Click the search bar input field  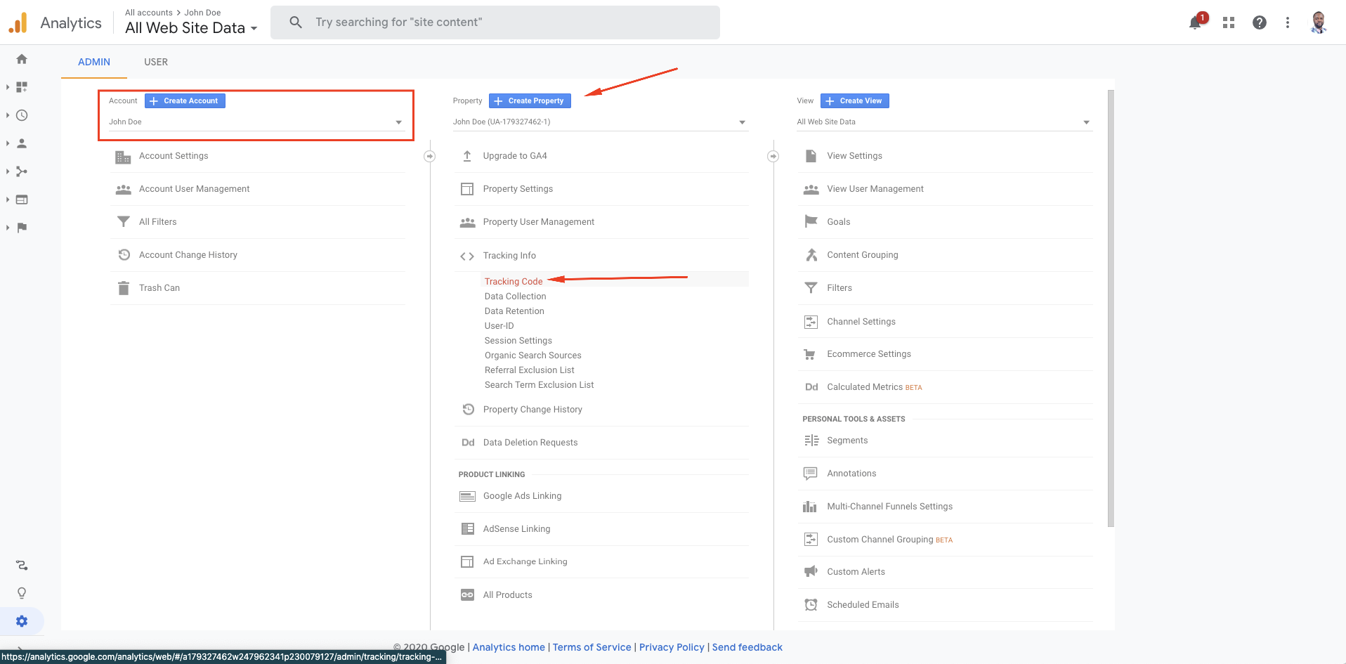pyautogui.click(x=495, y=22)
